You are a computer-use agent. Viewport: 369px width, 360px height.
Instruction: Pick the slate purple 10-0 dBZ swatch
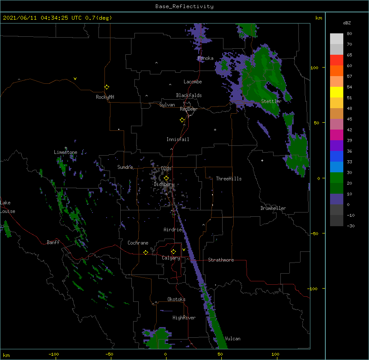(336, 199)
